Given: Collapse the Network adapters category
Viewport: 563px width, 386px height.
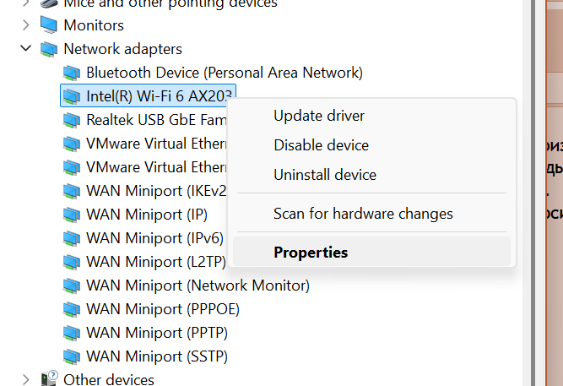Looking at the screenshot, I should coord(26,48).
